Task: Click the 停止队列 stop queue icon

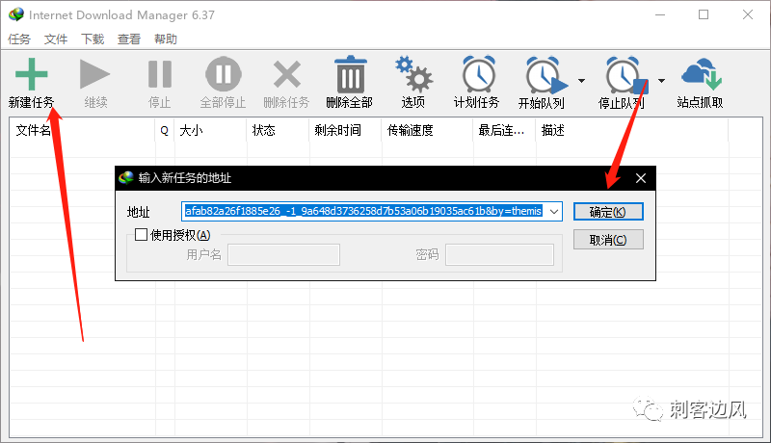Action: click(x=627, y=75)
